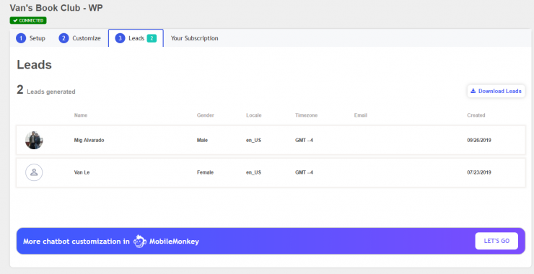Click the CONNECTED status badge
This screenshot has height=274, width=534.
pos(28,20)
